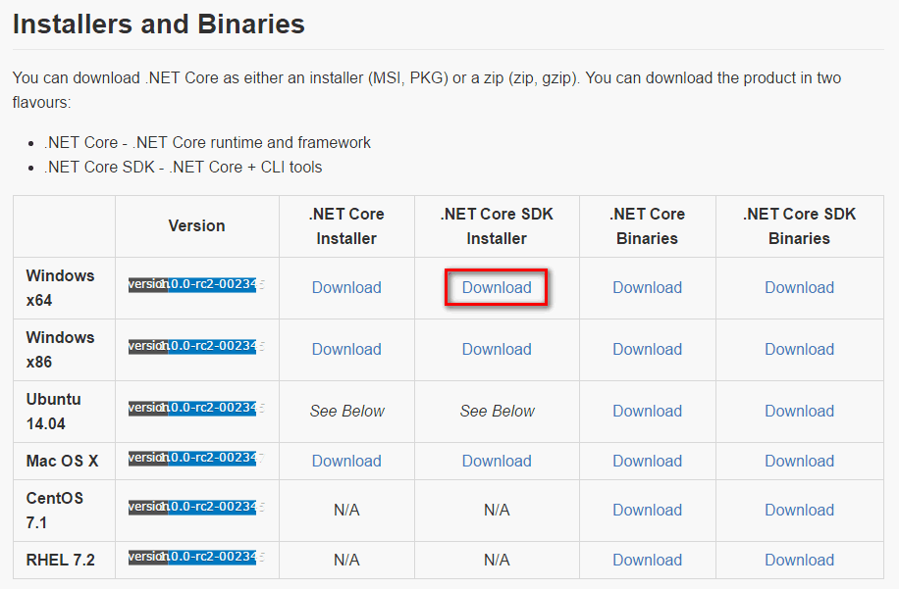The image size is (899, 589).
Task: Download .NET Core SDK Binaries for Ubuntu 14.04
Action: [799, 411]
